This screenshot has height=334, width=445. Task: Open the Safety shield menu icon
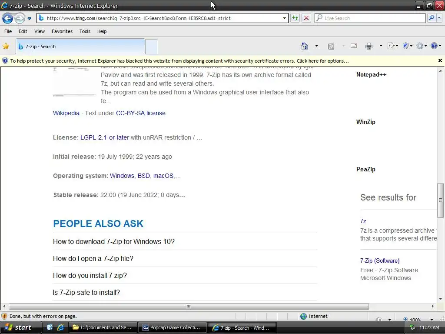point(408,46)
